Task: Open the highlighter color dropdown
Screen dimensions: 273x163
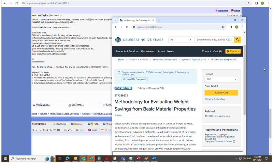Action: pos(70,130)
